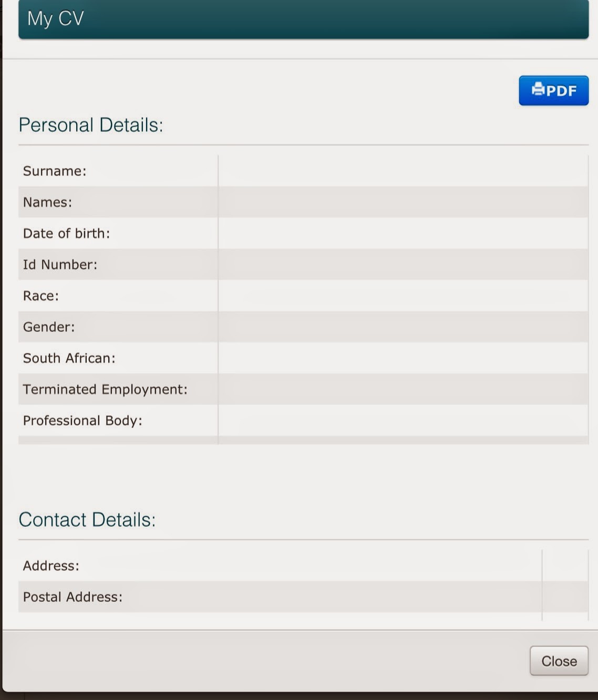
Task: Select the Contact Details heading
Action: [87, 519]
